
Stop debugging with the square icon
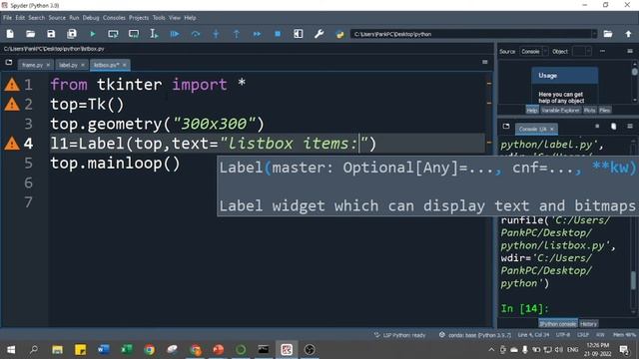click(278, 34)
